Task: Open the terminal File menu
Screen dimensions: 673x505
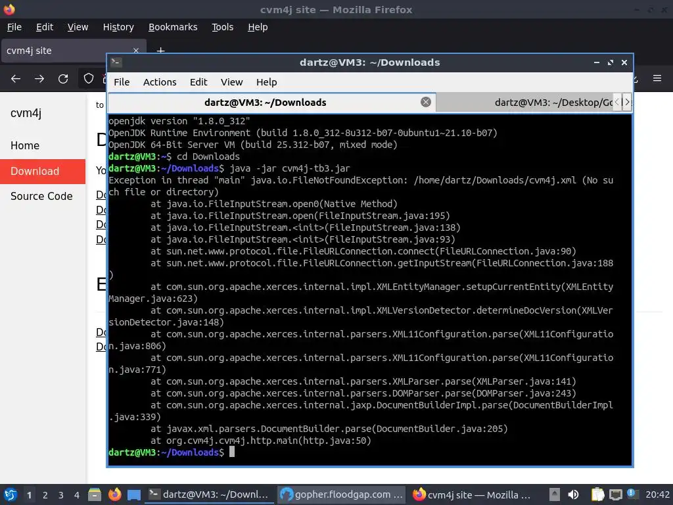Action: pyautogui.click(x=122, y=82)
